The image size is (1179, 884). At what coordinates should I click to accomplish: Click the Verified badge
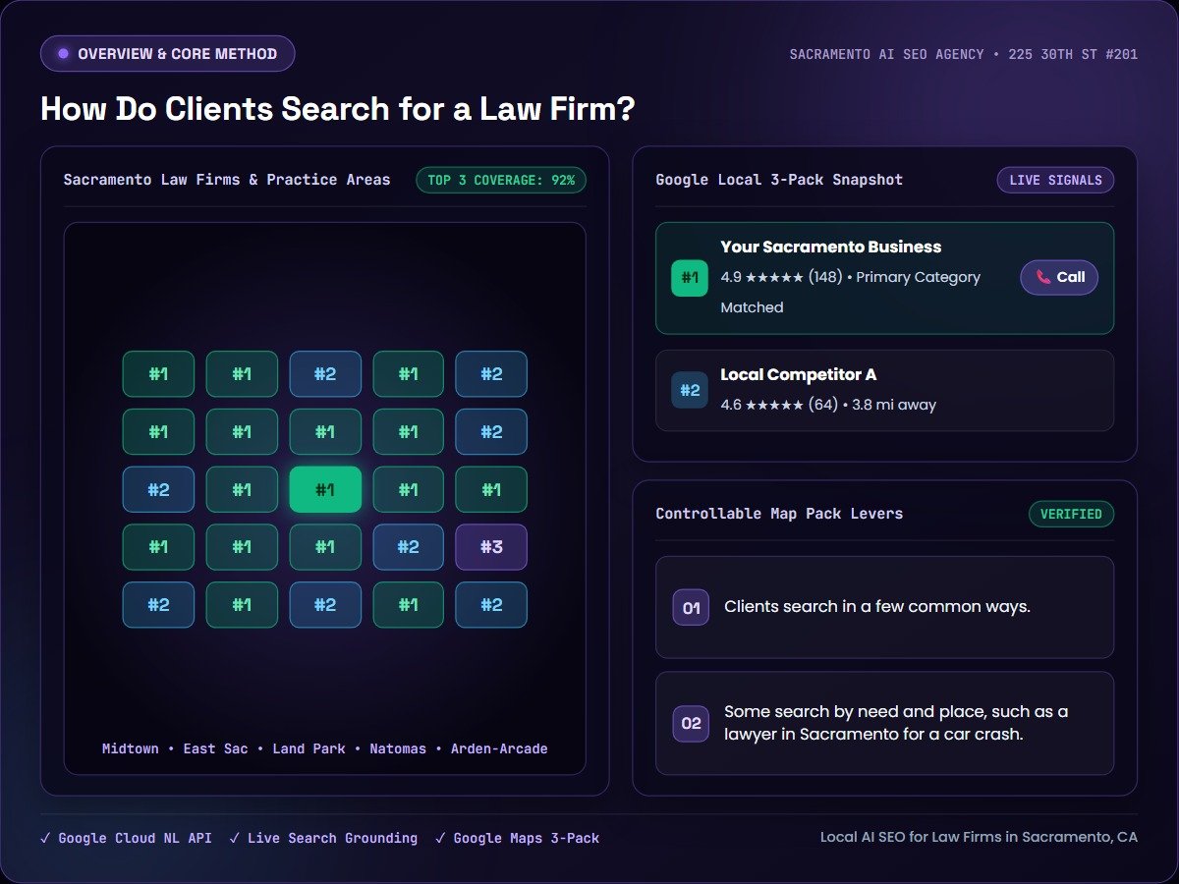pos(1071,514)
